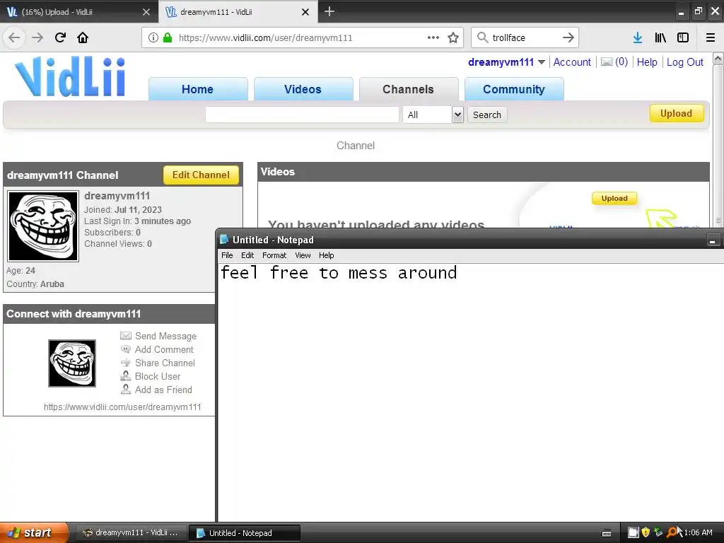
Task: Open the All search category dropdown
Action: 433,115
